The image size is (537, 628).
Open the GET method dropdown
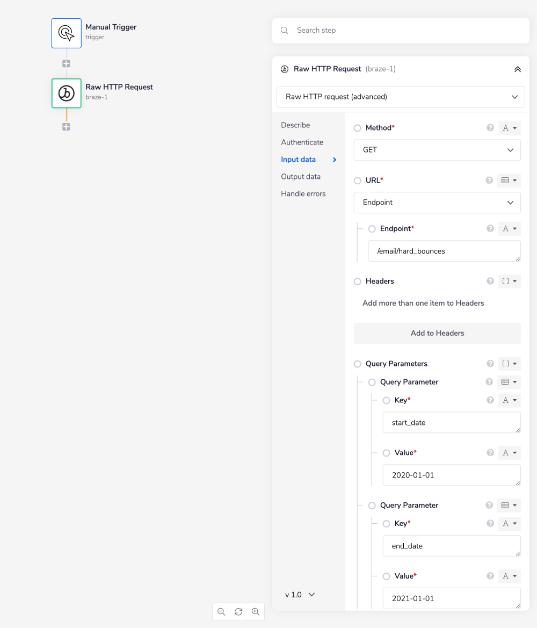click(437, 150)
